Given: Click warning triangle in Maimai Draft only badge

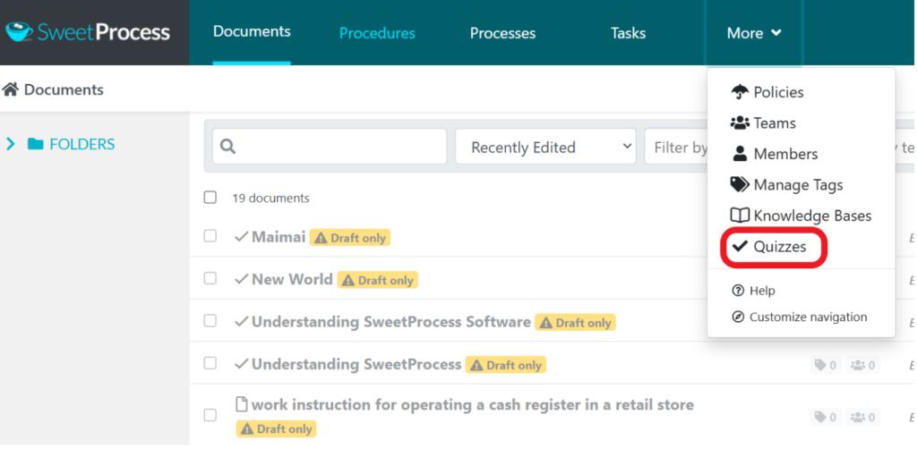Looking at the screenshot, I should pyautogui.click(x=321, y=238).
